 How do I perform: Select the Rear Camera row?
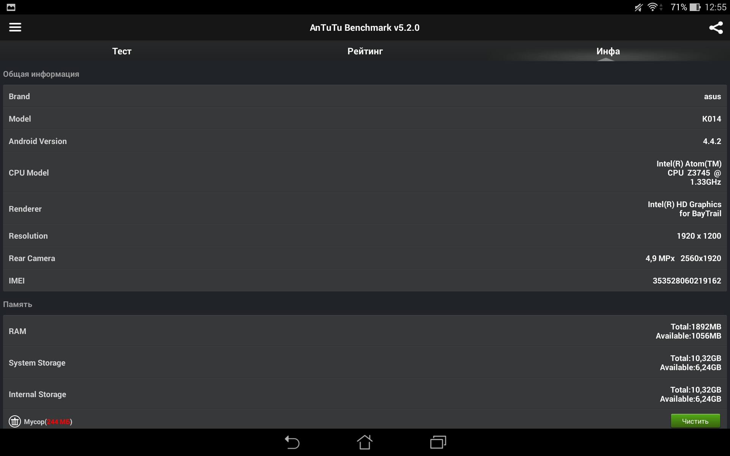pos(365,258)
